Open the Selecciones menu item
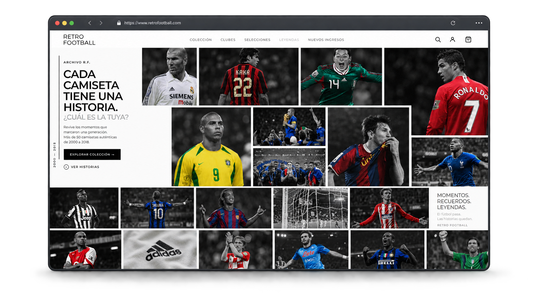 [x=257, y=40]
